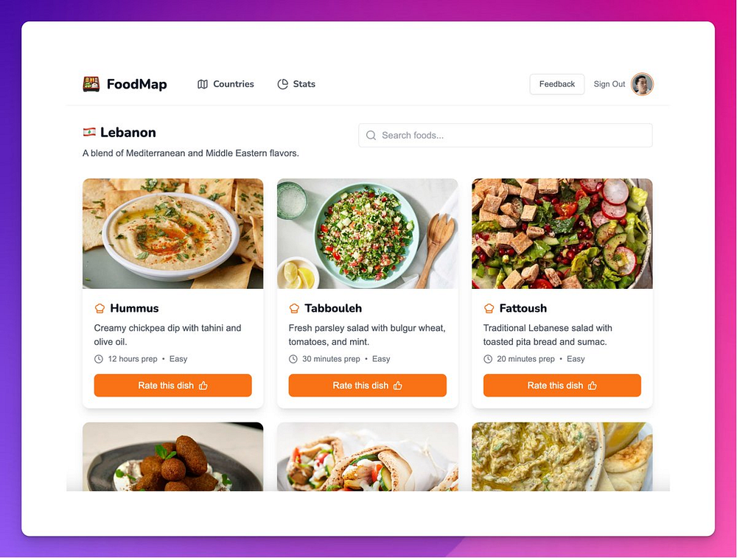Click the chef hat icon beside Tabbouleh
This screenshot has height=558, width=737.
click(294, 308)
